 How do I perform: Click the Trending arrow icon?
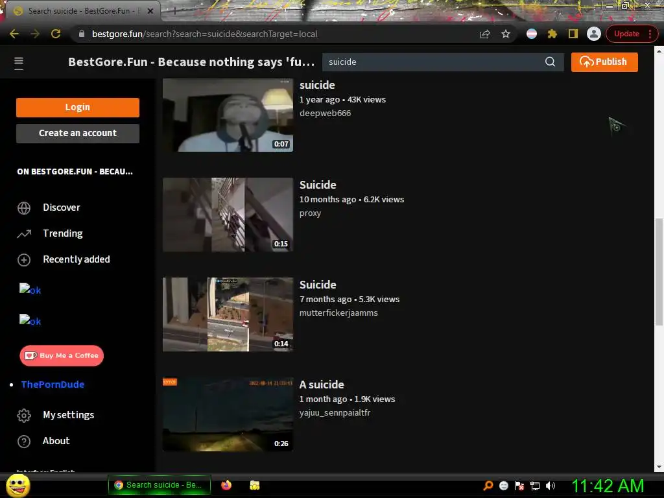pyautogui.click(x=24, y=233)
